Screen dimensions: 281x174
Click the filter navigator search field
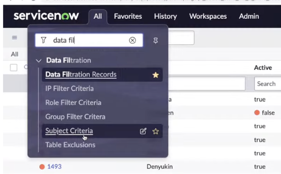click(x=89, y=40)
